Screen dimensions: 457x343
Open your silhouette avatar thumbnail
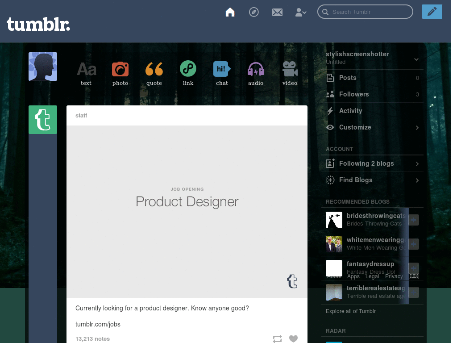(x=43, y=67)
